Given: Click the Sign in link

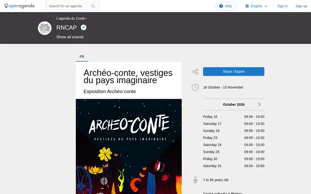Looking at the screenshot, I should pyautogui.click(x=282, y=6).
